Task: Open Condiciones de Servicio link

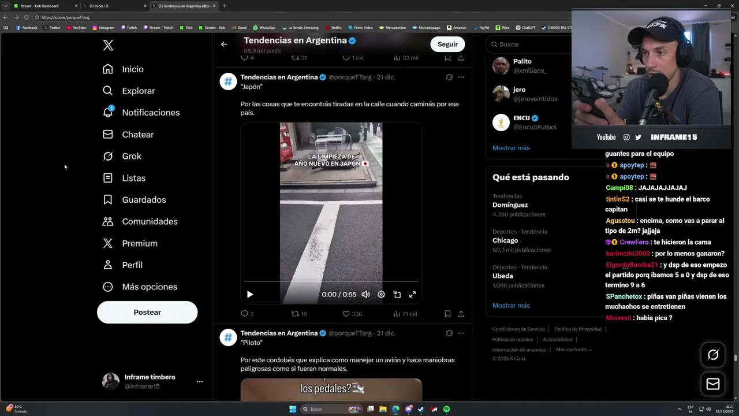Action: tap(518, 329)
